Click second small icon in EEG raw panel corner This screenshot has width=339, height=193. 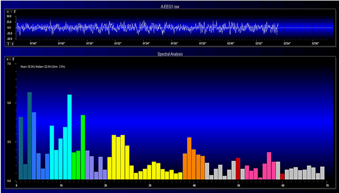pyautogui.click(x=11, y=11)
